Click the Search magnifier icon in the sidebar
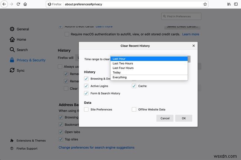This screenshot has height=160, width=241. [12, 50]
